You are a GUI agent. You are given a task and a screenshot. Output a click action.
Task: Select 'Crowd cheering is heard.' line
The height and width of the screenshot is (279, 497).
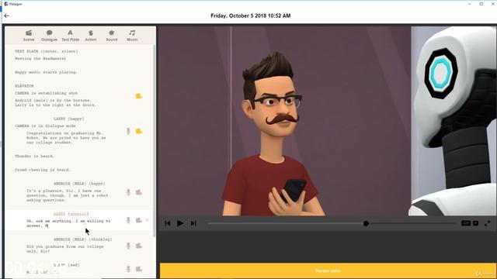43,170
